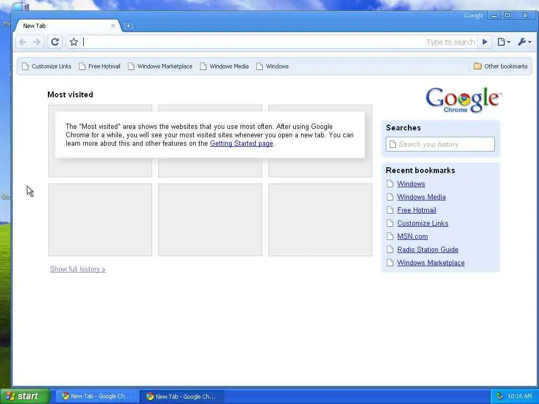
Task: Click the Forward navigation arrow
Action: tap(37, 42)
